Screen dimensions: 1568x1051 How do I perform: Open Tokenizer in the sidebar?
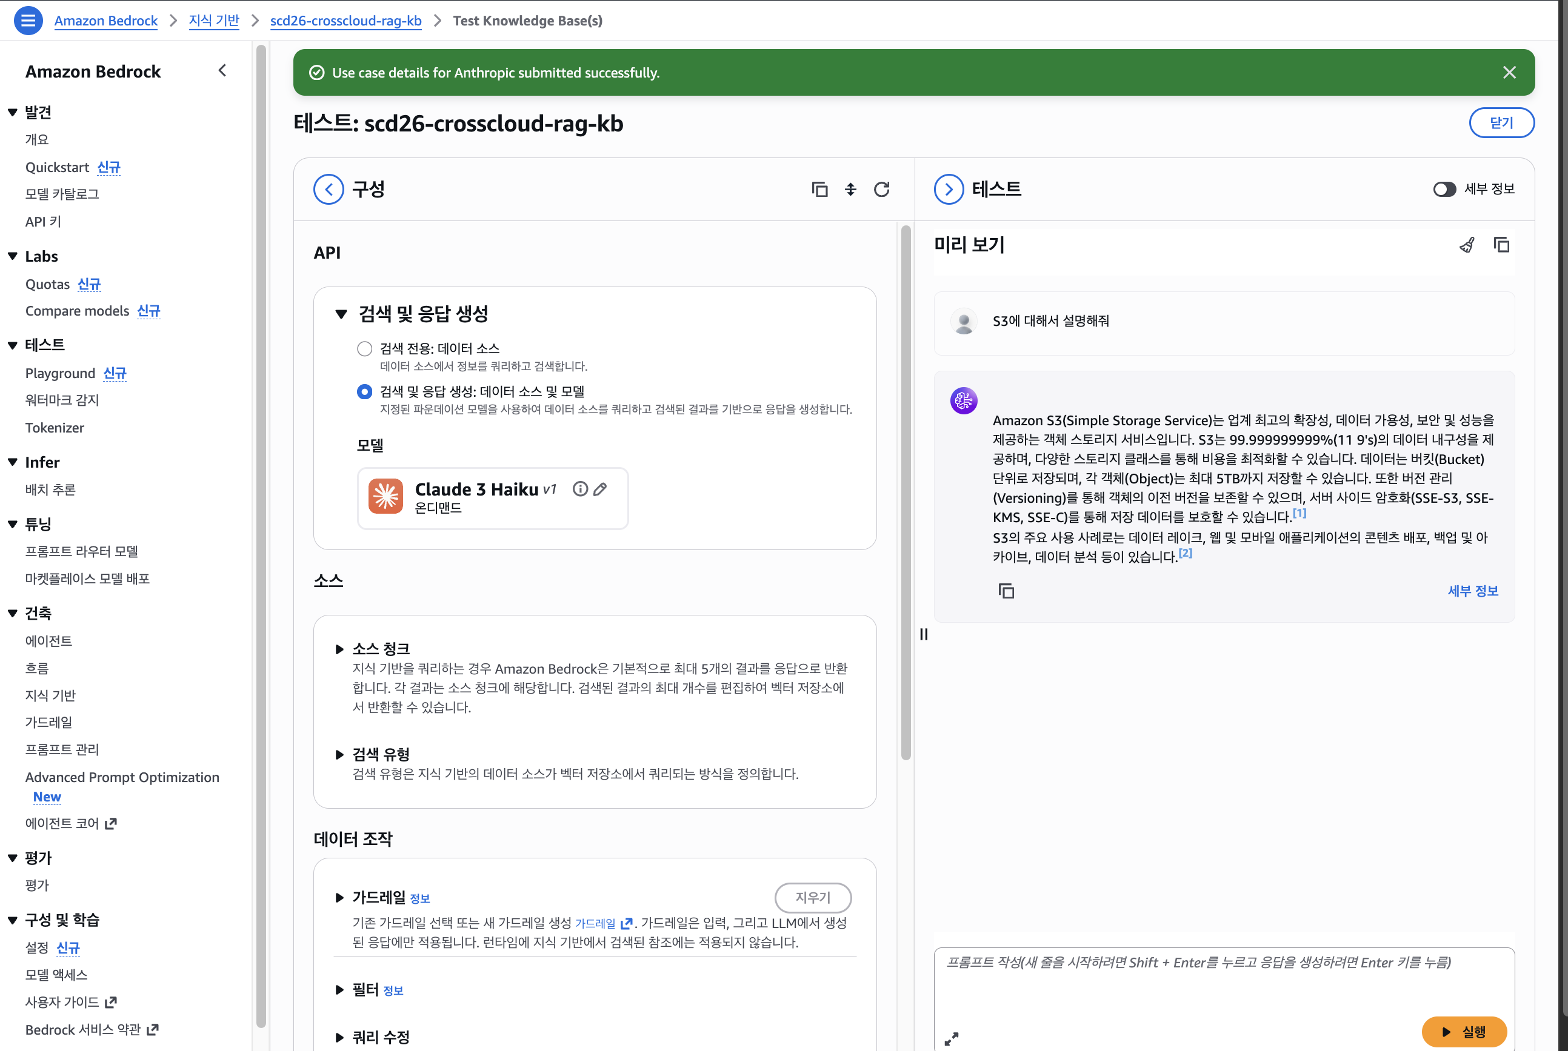pos(55,428)
